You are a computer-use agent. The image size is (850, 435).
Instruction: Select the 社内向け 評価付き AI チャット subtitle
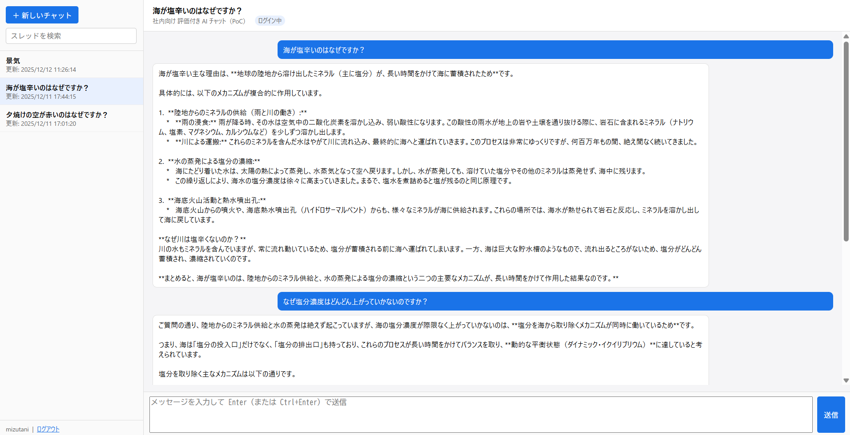pyautogui.click(x=199, y=21)
